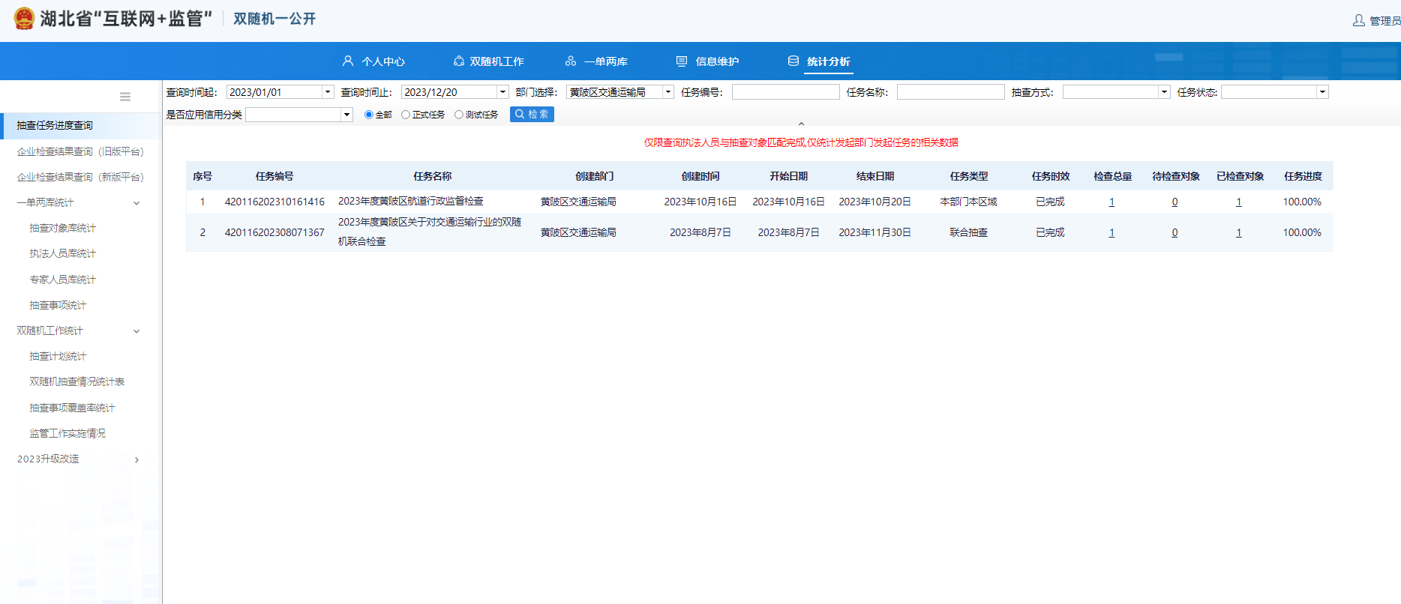1401x604 pixels.
Task: Collapse the filter panel with up chevron
Action: coord(801,124)
